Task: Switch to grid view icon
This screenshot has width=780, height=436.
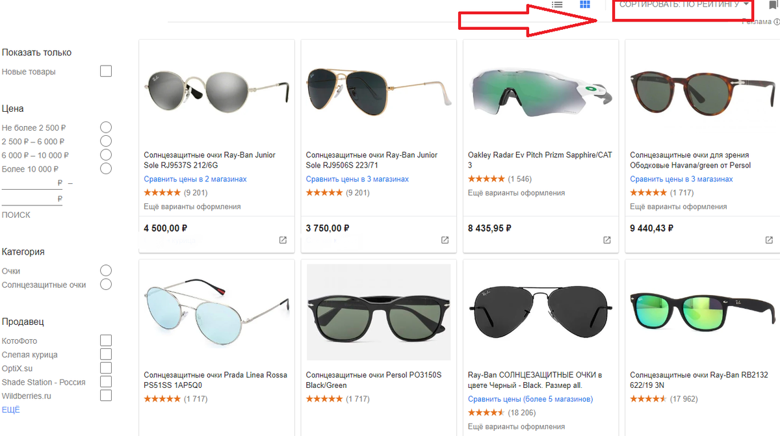Action: click(x=585, y=5)
